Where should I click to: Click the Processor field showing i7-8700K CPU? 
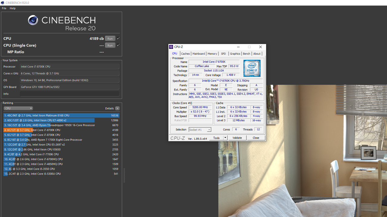[70, 66]
